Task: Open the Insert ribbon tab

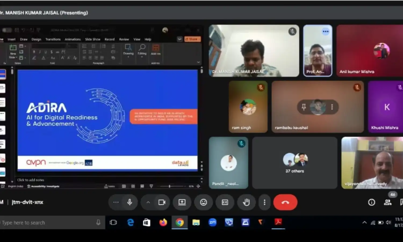Action: pyautogui.click(x=12, y=39)
